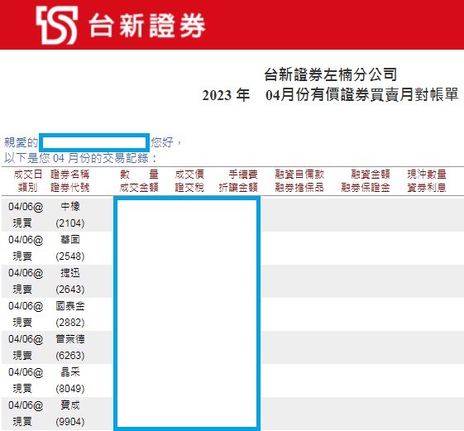Click the 台新證券 brand name text
Viewport: 464px width, 431px height.
(x=147, y=26)
